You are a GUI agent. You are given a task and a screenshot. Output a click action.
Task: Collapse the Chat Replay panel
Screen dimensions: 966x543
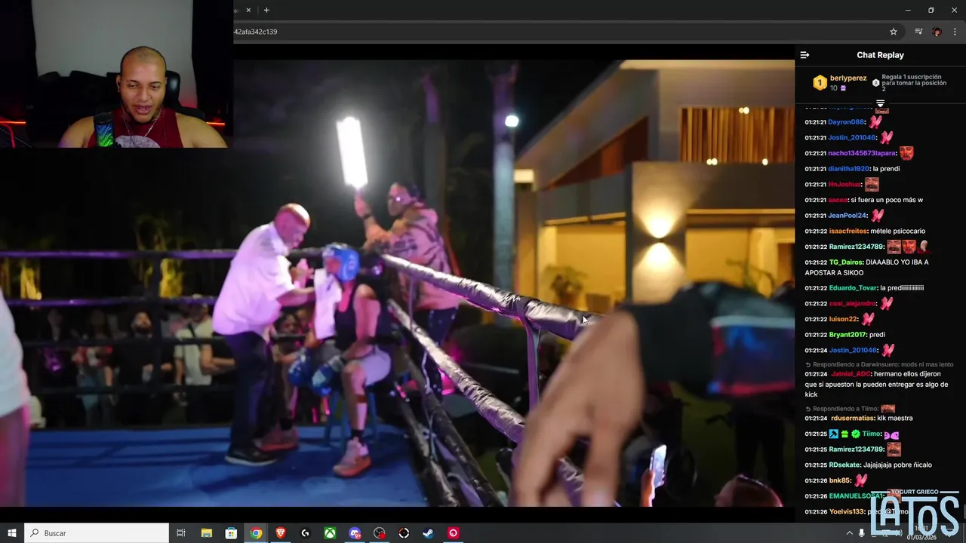pos(804,55)
